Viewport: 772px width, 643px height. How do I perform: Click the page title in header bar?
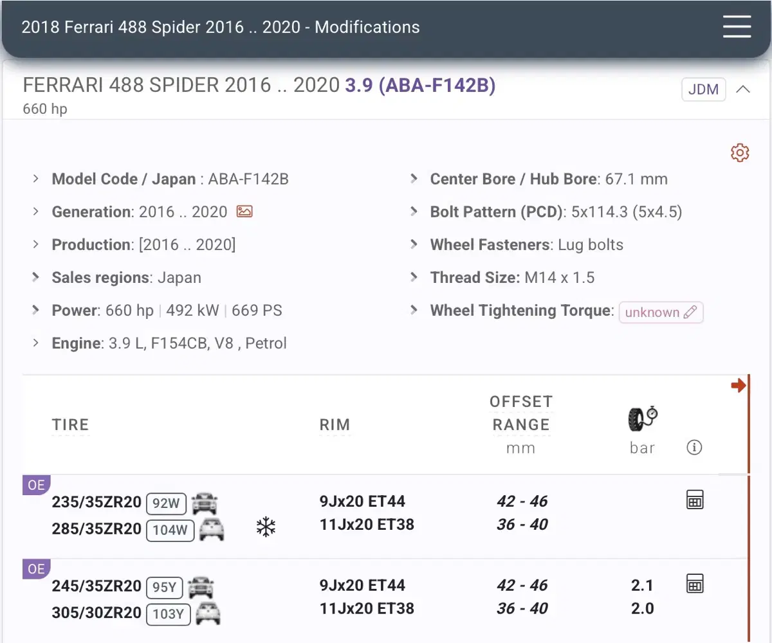(x=221, y=27)
